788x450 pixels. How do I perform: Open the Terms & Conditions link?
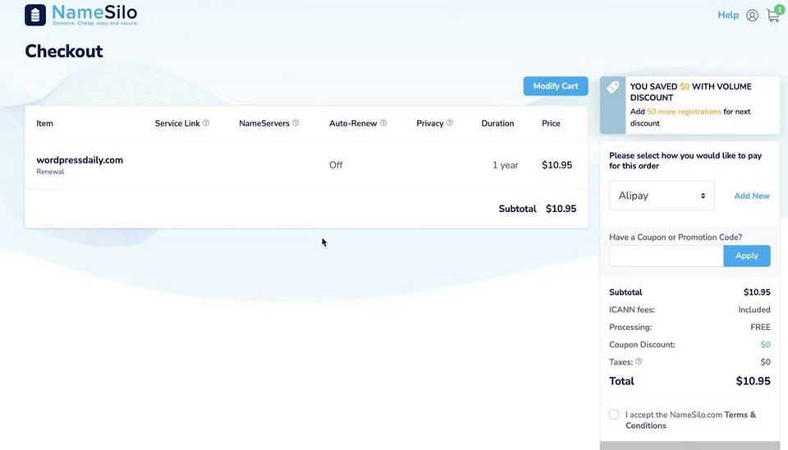click(x=690, y=420)
